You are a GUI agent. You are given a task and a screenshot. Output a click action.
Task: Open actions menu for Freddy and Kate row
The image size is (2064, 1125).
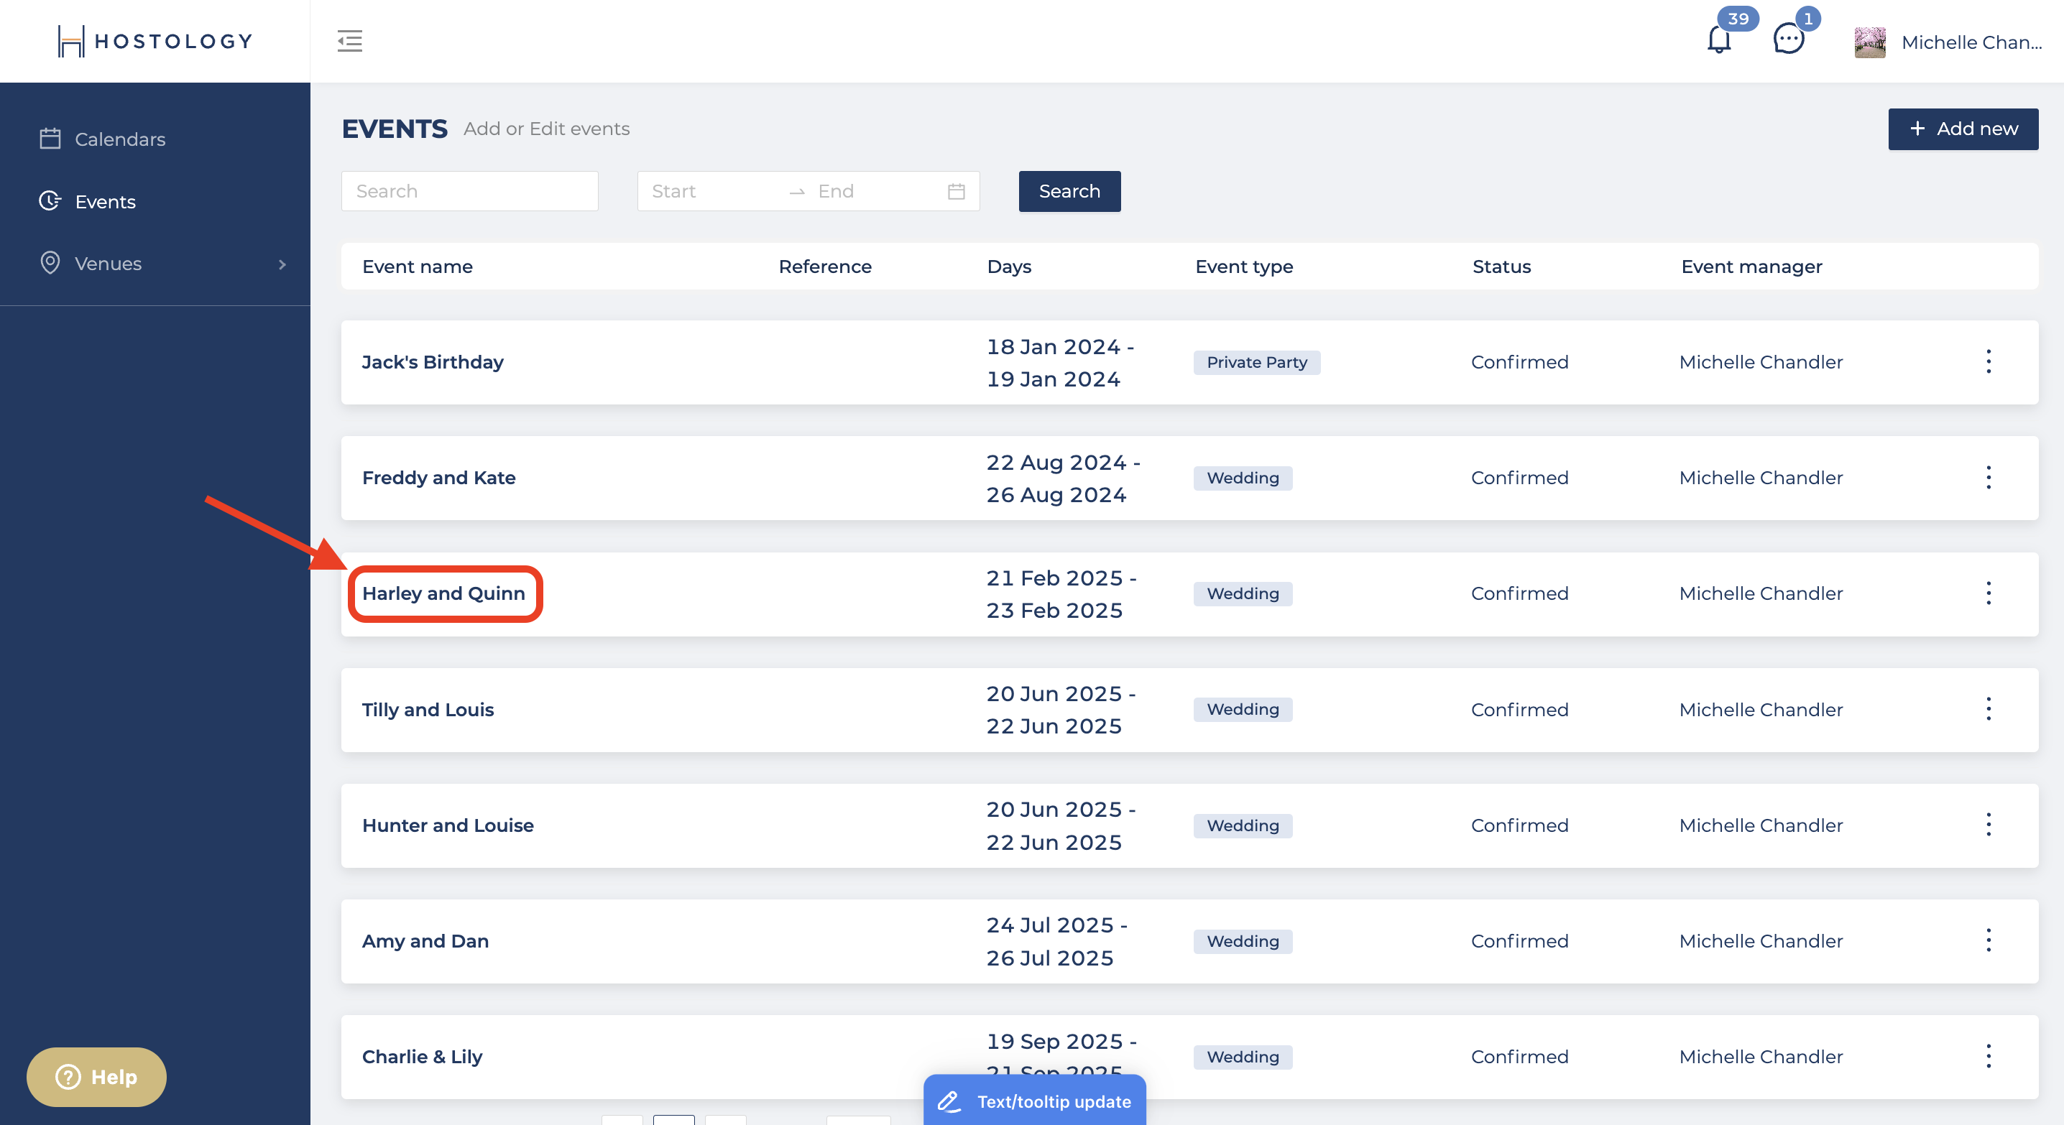pos(1988,477)
